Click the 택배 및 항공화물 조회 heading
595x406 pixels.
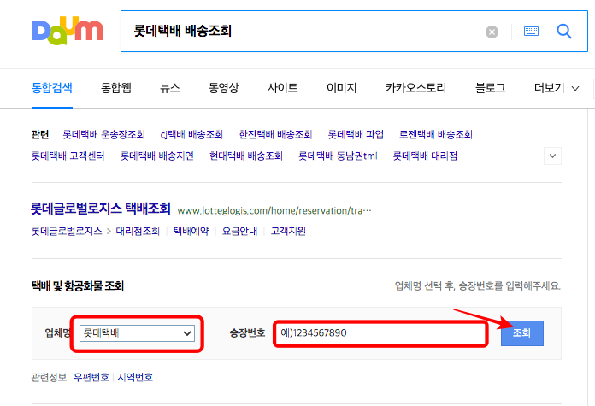(78, 285)
